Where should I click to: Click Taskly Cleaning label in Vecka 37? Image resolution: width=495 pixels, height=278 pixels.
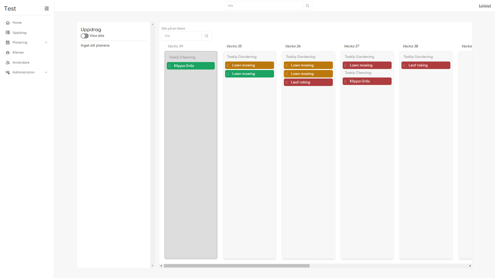coord(358,73)
